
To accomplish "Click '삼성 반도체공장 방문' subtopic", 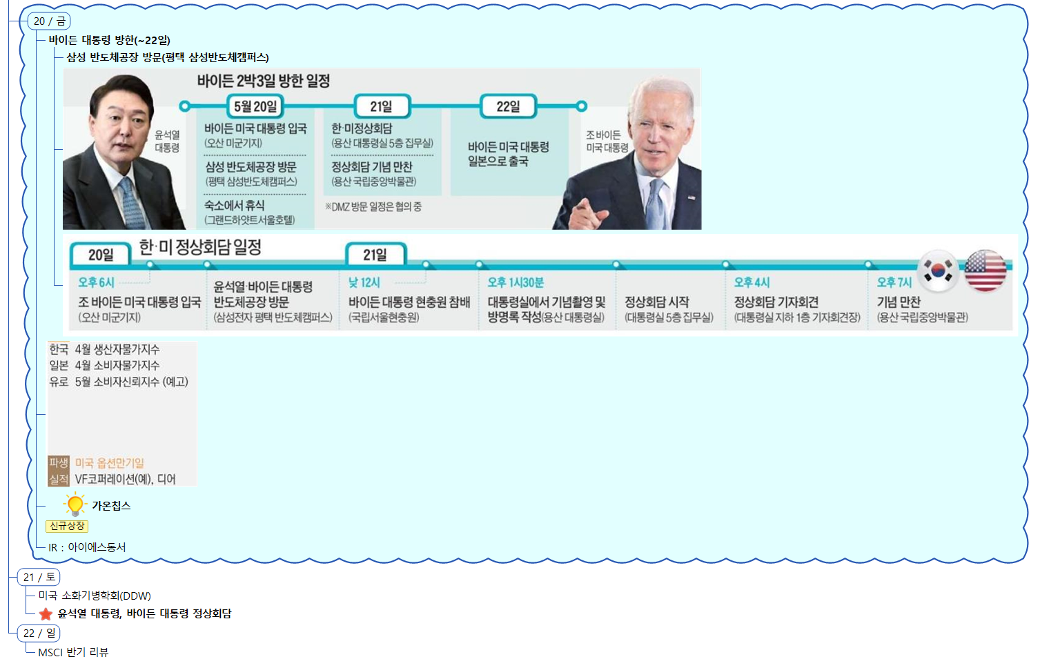I will click(x=168, y=57).
